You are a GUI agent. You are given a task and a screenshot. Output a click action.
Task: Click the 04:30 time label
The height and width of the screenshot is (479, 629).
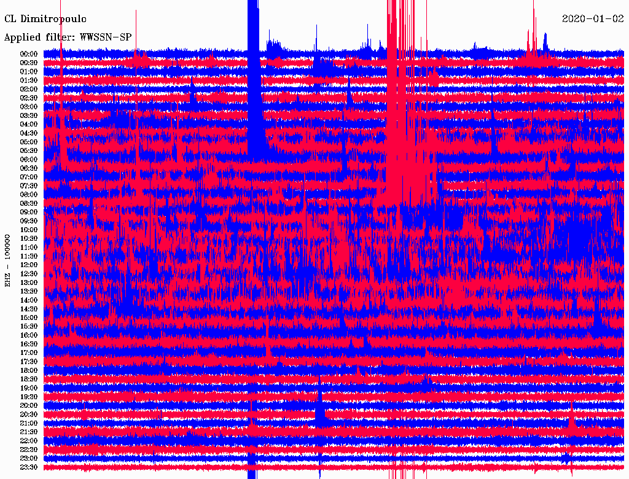[x=29, y=133]
